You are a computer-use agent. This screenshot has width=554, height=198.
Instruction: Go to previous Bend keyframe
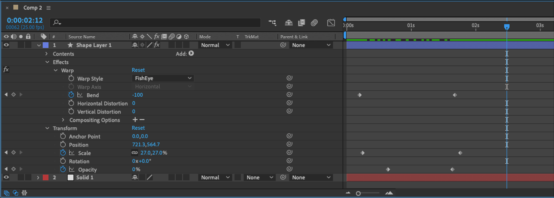6,95
